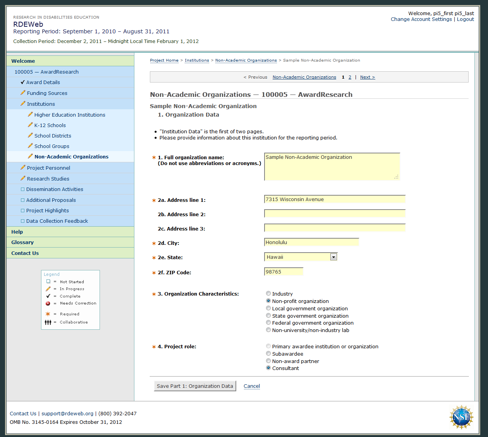Viewport: 488px width, 437px height.
Task: Click the NSF logo icon
Action: pyautogui.click(x=461, y=417)
